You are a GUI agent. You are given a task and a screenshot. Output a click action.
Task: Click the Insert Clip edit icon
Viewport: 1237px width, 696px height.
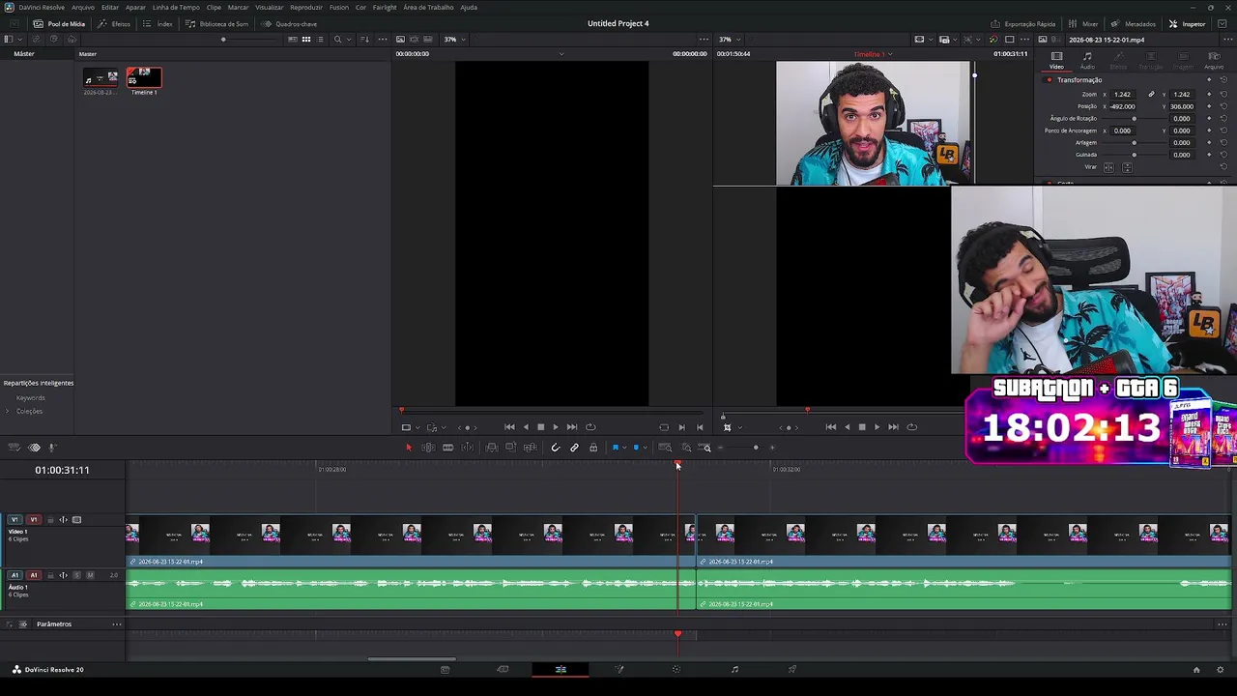(x=492, y=448)
